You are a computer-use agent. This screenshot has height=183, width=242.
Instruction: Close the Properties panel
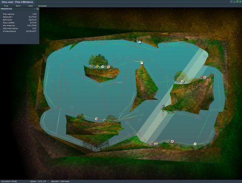point(37,9)
